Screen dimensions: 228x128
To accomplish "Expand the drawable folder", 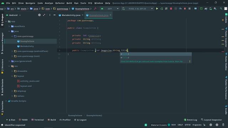I will [x=12, y=71].
